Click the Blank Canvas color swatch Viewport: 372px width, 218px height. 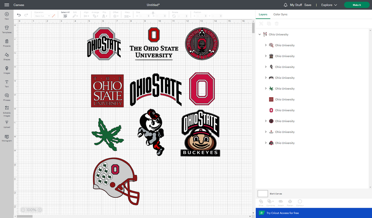click(x=263, y=194)
